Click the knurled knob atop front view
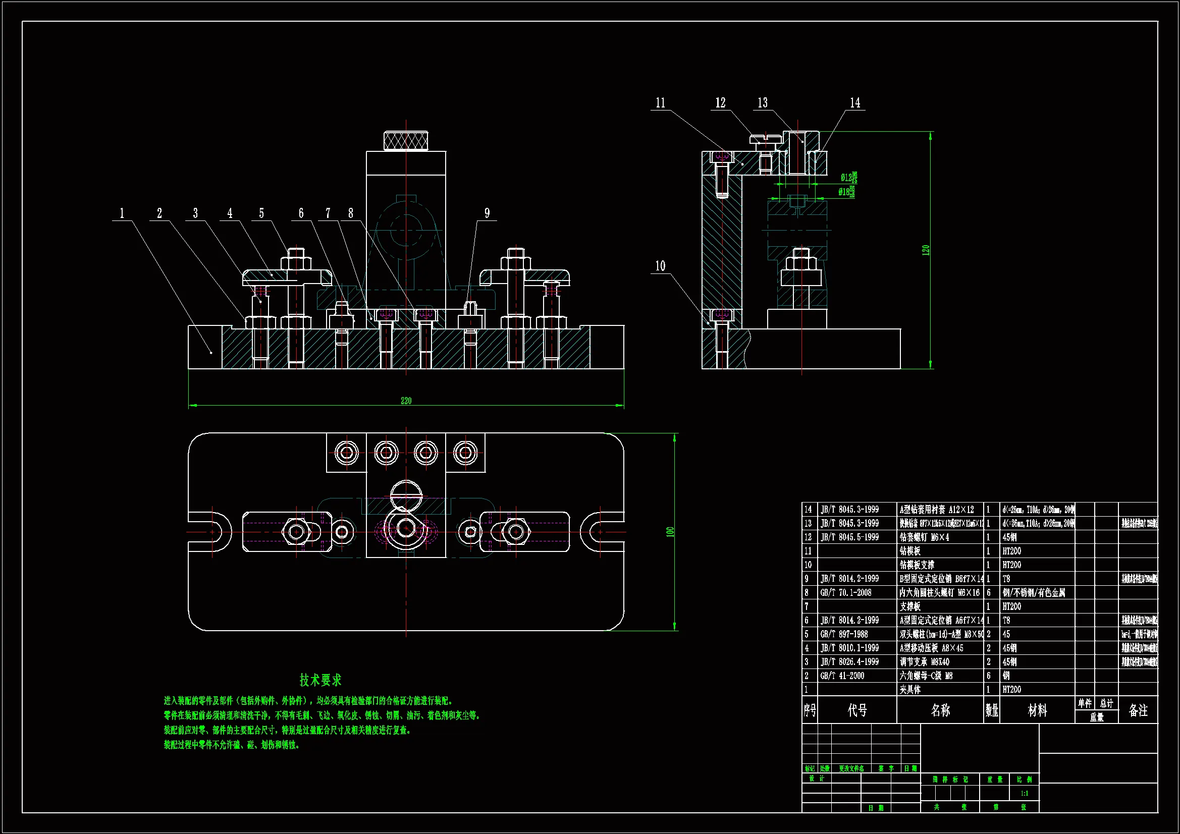1180x834 pixels. [406, 141]
